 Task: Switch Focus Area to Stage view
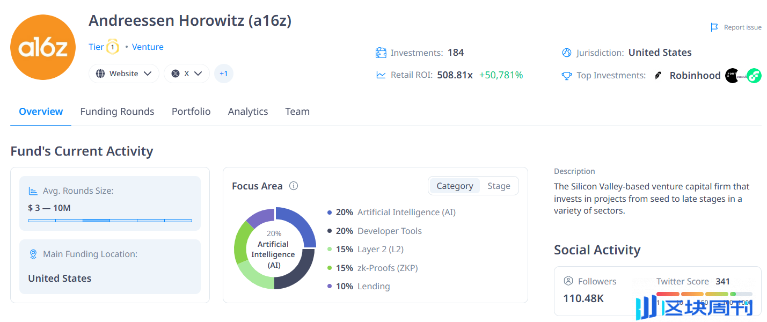point(499,186)
